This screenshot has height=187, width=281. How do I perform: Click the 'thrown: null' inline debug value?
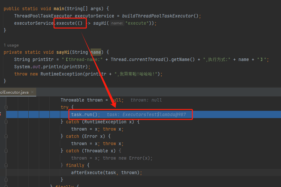pyautogui.click(x=146, y=100)
